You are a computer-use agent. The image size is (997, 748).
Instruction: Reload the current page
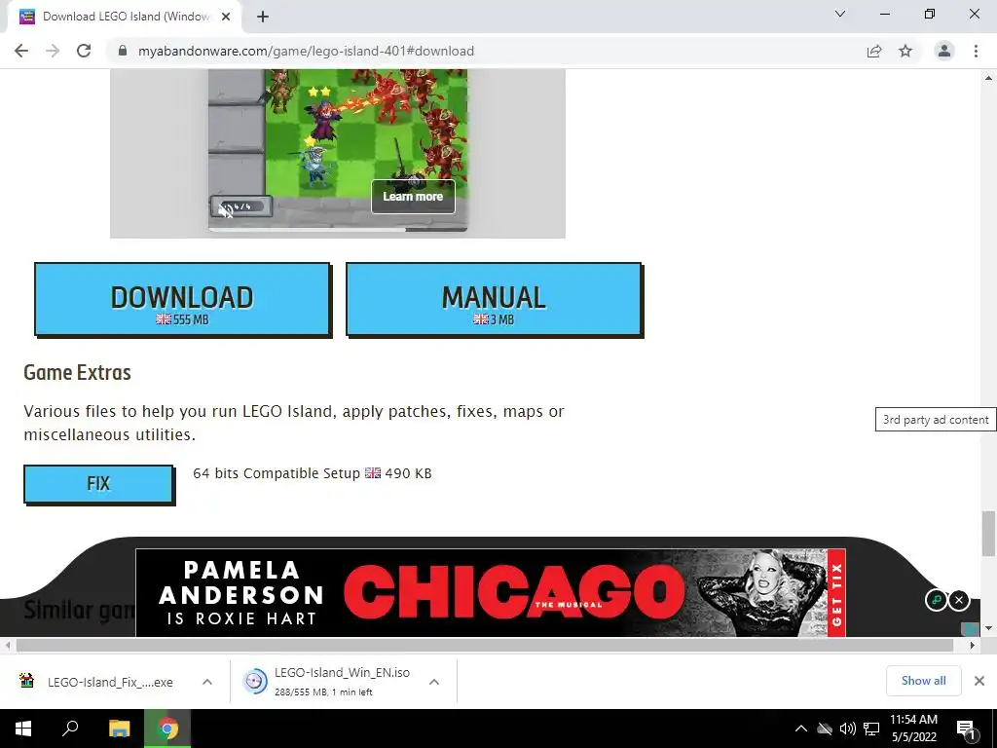84,51
